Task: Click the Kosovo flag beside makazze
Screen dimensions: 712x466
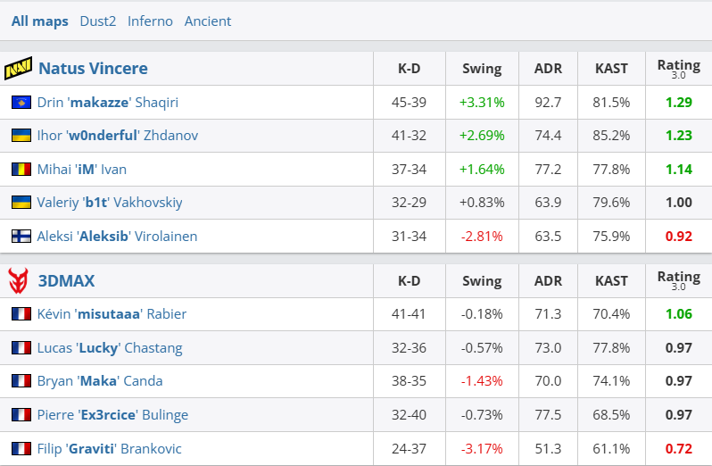Action: click(x=21, y=103)
